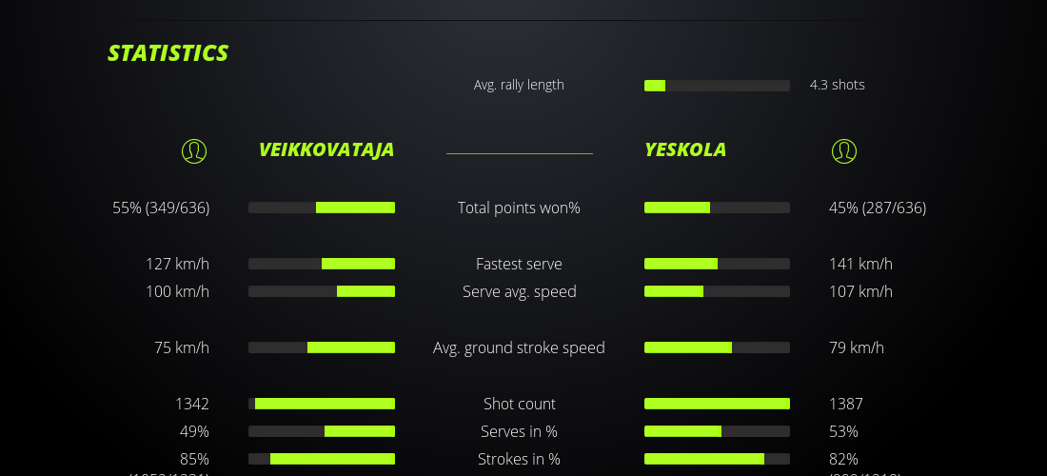Click the STATISTICS section heading
Screen dimensions: 1047x476
click(x=168, y=53)
